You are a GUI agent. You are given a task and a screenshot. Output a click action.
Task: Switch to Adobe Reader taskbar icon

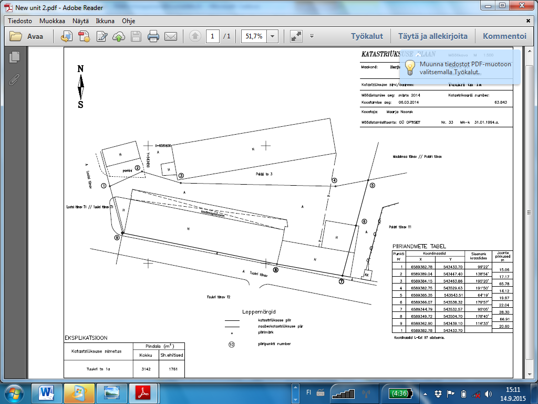[x=144, y=393]
